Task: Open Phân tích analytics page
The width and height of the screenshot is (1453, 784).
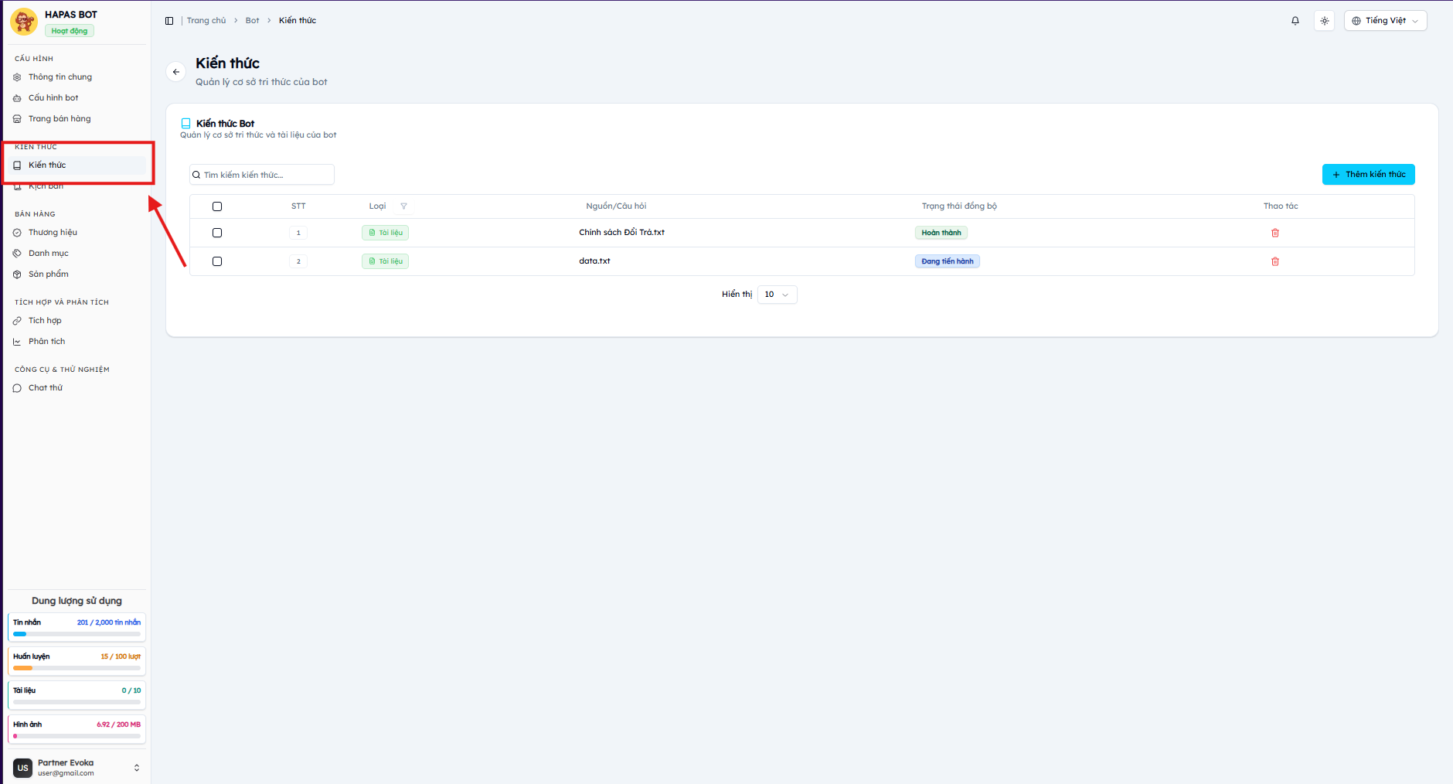Action: click(75, 342)
